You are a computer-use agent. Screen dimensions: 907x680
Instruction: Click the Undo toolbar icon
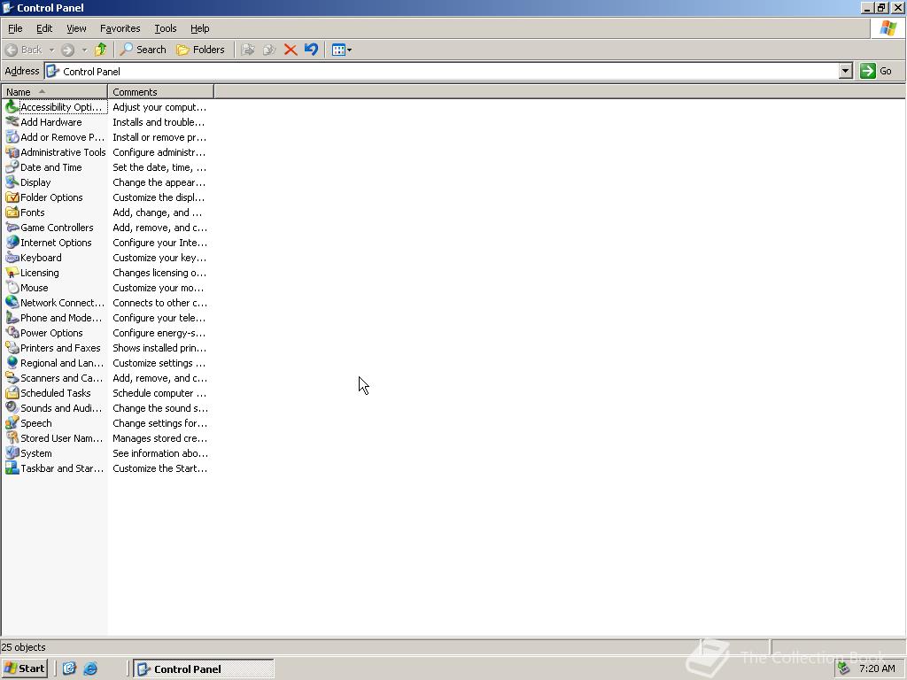tap(311, 50)
